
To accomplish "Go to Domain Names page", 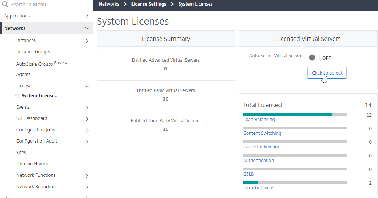I will click(x=32, y=164).
